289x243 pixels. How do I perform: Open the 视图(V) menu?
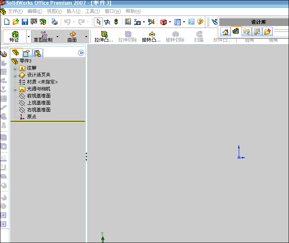pyautogui.click(x=54, y=11)
